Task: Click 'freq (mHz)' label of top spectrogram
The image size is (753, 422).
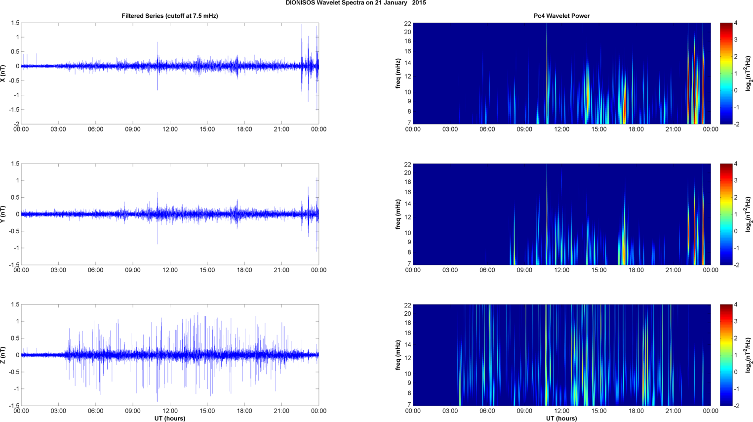Action: 398,73
